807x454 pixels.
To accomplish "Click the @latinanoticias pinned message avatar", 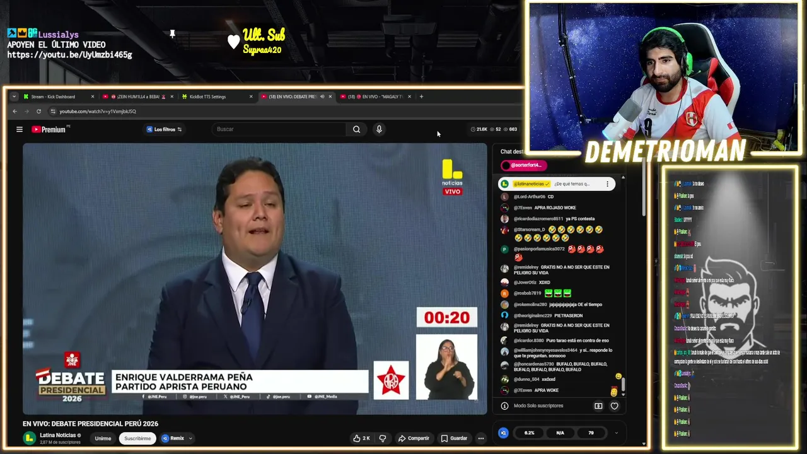I will point(505,184).
